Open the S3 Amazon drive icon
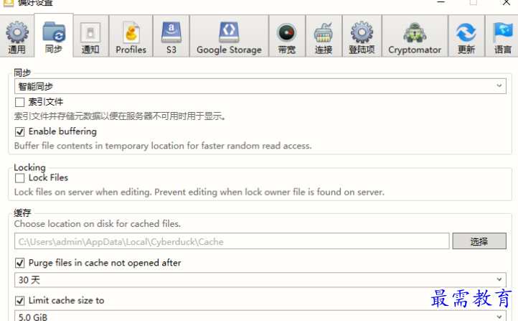 pyautogui.click(x=171, y=32)
